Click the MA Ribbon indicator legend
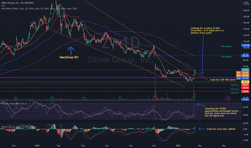The height and width of the screenshot is (148, 251). coord(39,9)
